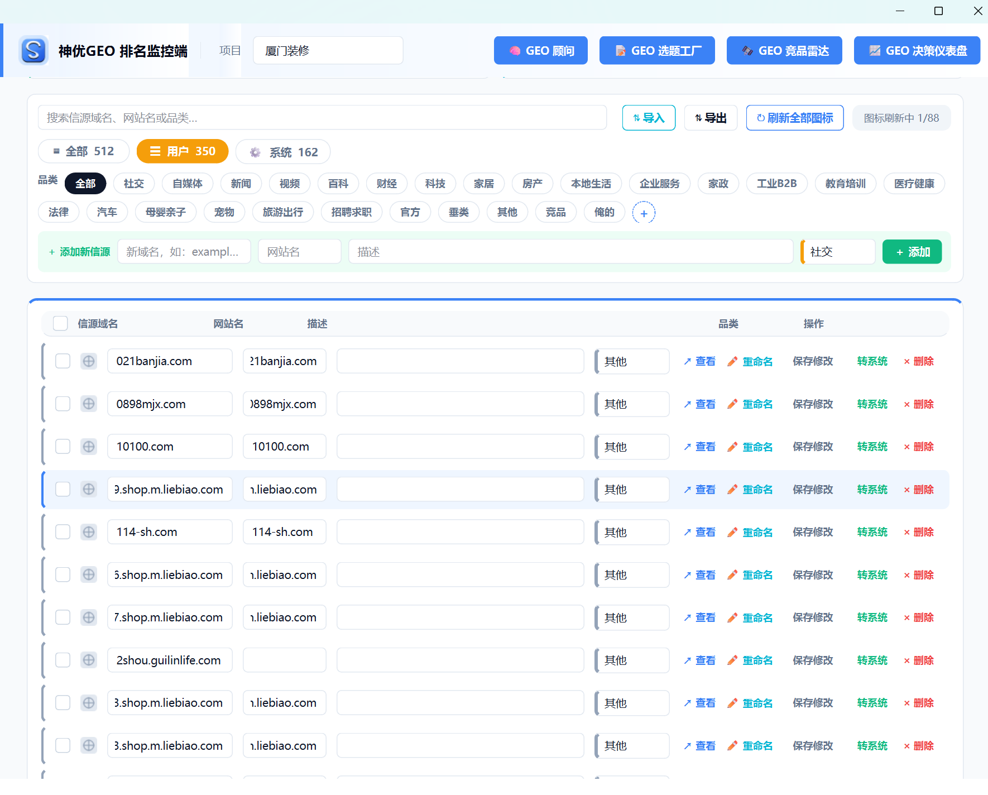988x795 pixels.
Task: Click globe icon in 0898mjx.com row
Action: click(x=89, y=404)
